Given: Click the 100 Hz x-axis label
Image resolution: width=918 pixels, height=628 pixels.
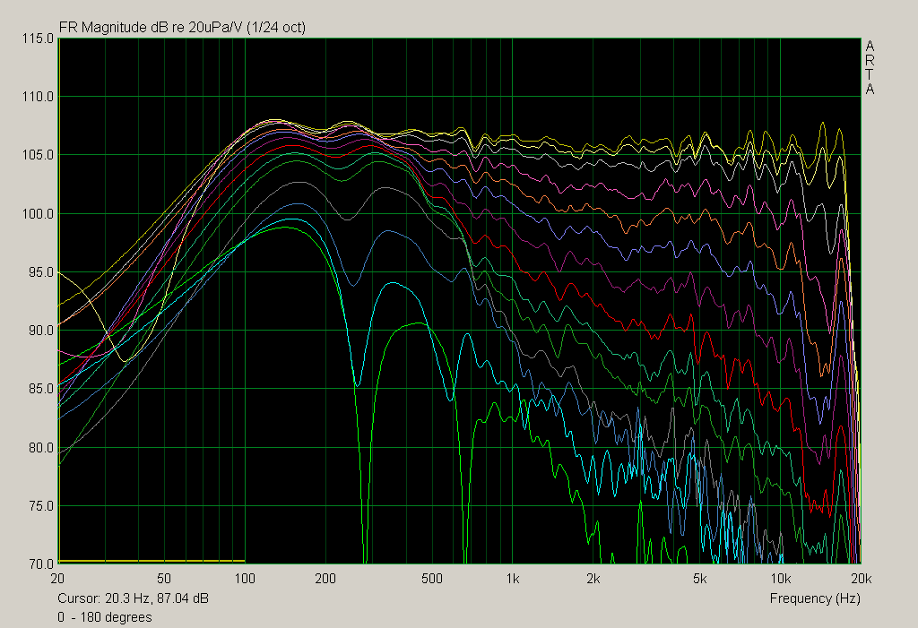Looking at the screenshot, I should pos(245,579).
